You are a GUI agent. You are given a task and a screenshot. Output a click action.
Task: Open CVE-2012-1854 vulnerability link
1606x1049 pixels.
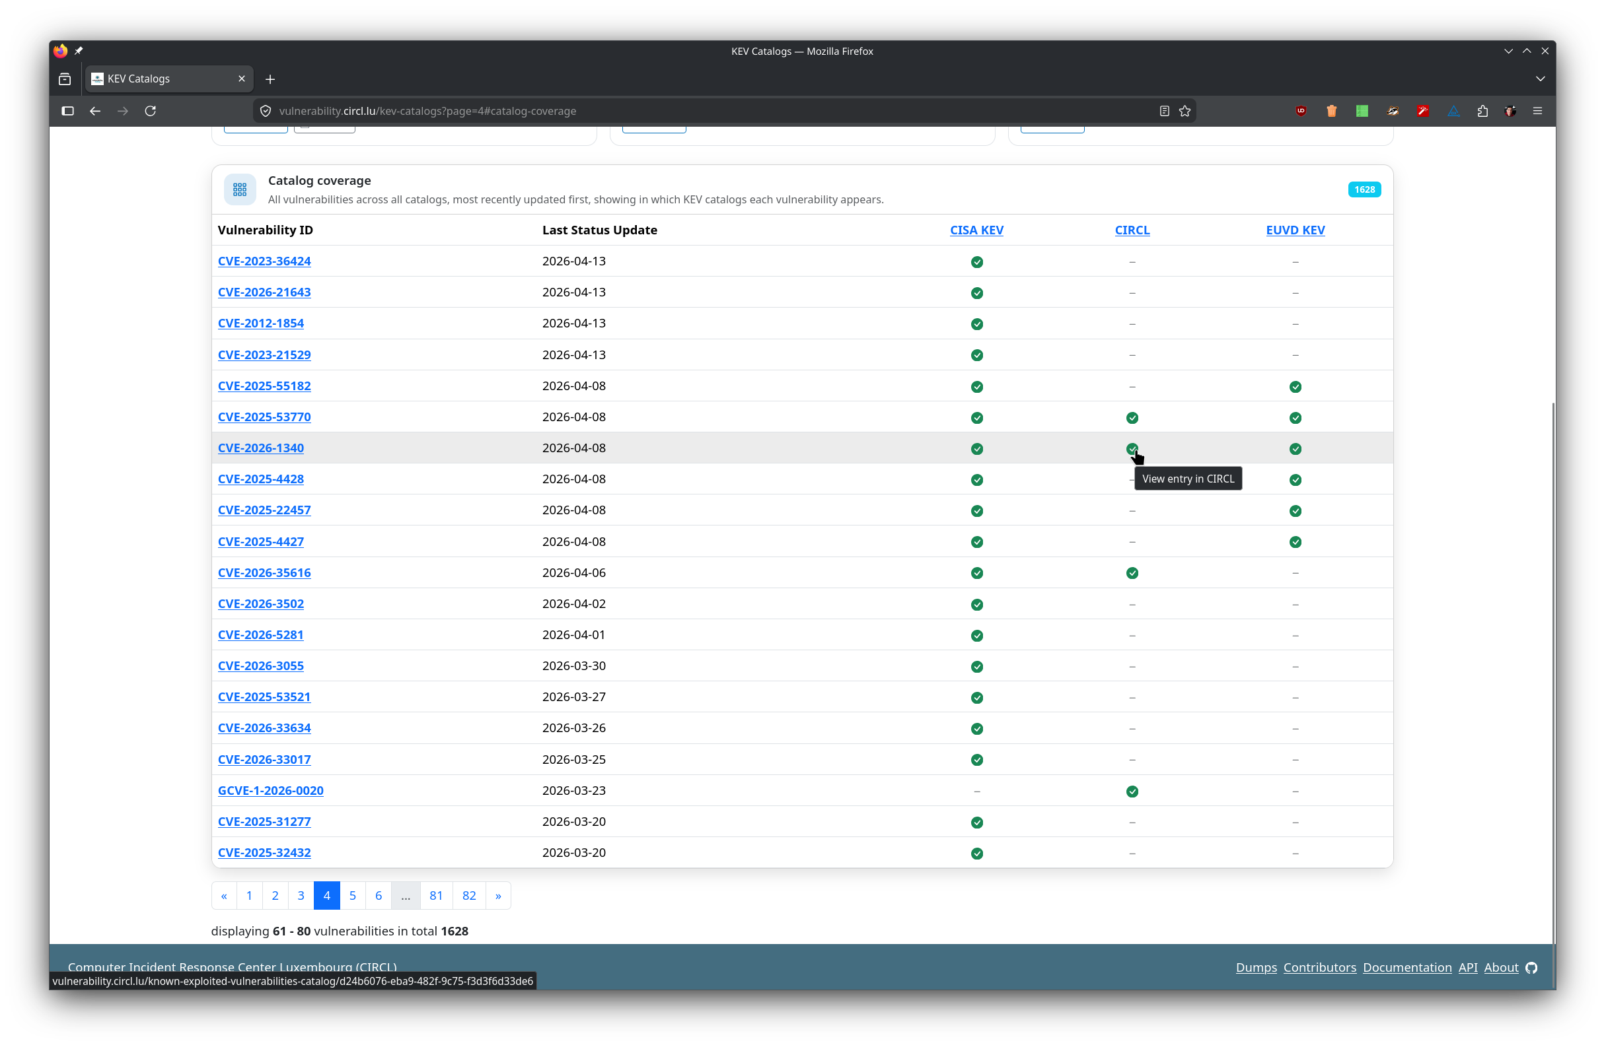pyautogui.click(x=260, y=323)
